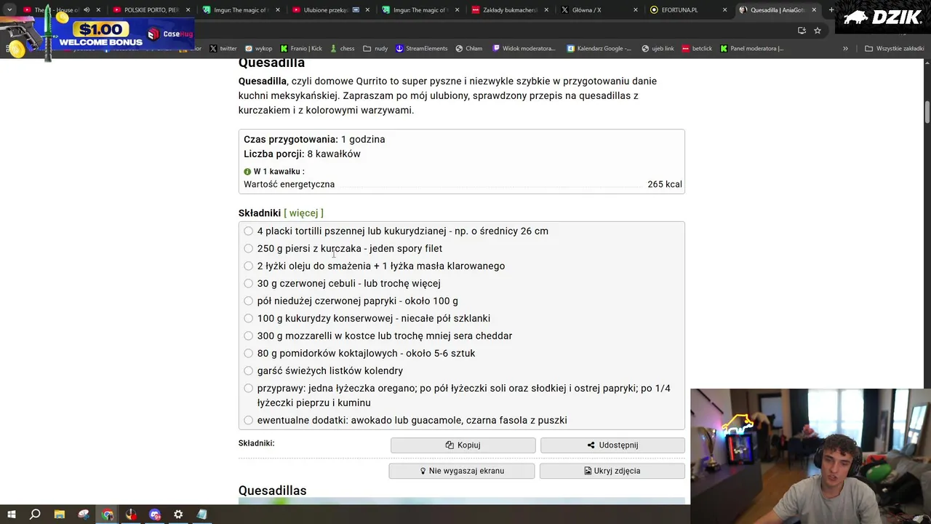Click the Udostępnij share button
Viewport: 931px width, 524px height.
point(612,445)
